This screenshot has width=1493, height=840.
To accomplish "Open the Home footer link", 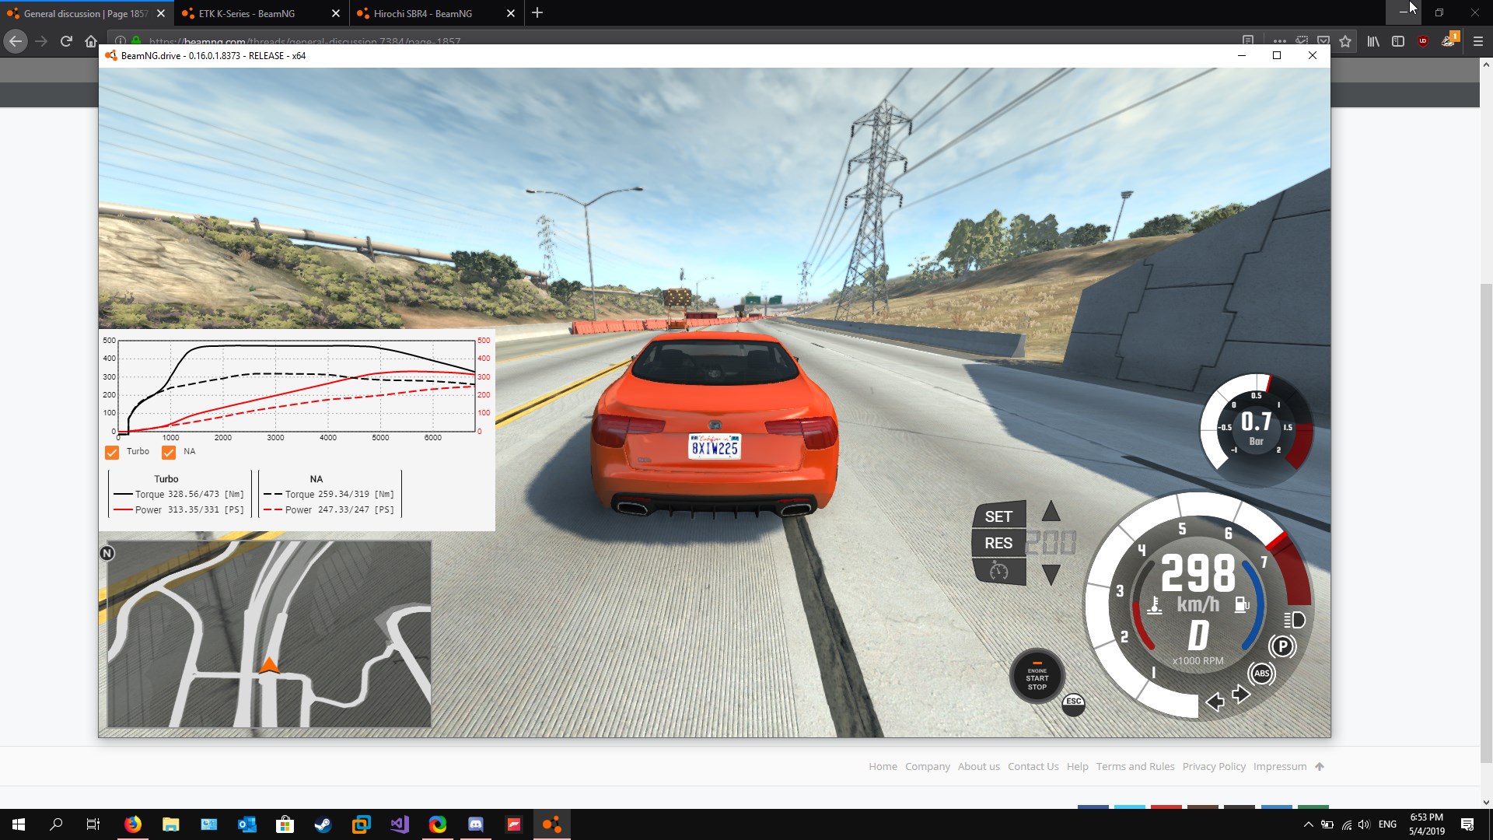I will 883,767.
